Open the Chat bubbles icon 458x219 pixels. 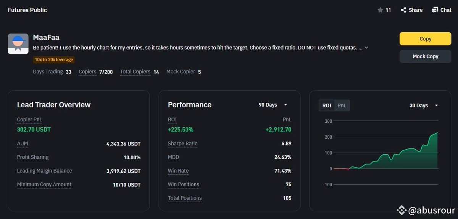(x=435, y=10)
